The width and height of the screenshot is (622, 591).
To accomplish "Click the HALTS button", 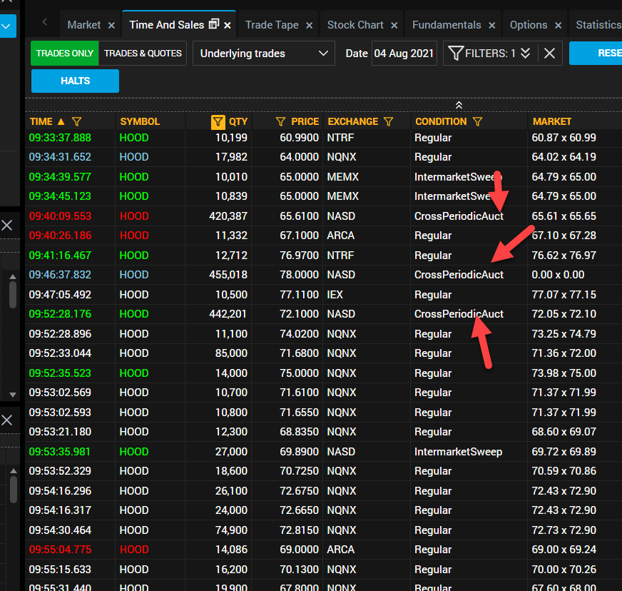I will click(75, 81).
